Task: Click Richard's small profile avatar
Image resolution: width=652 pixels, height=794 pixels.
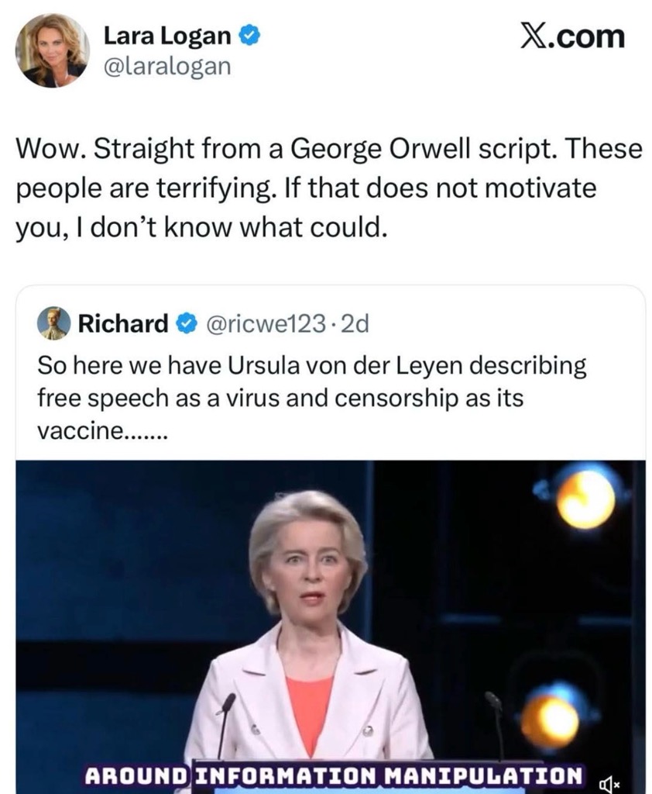Action: (x=53, y=323)
